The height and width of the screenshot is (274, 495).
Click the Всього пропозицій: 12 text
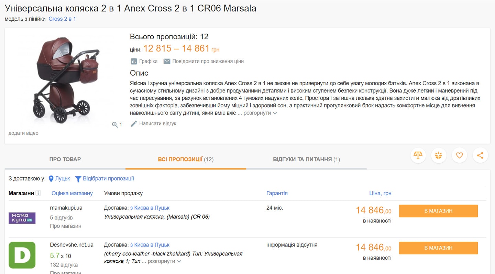click(x=169, y=37)
